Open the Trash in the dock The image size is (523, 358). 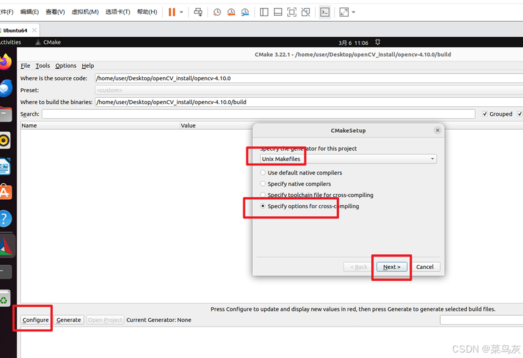pyautogui.click(x=5, y=298)
